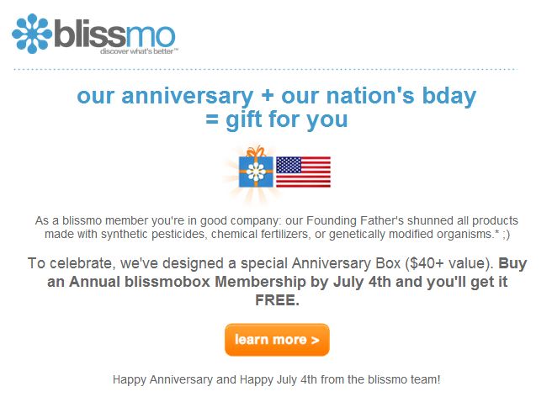Click the anniversary headline first line
Screen dimensions: 552x397
click(x=276, y=95)
